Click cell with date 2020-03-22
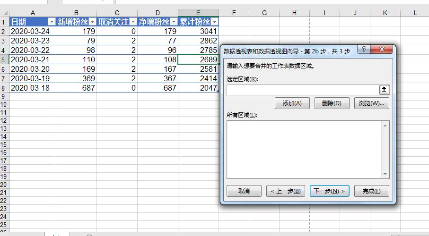Viewport: 429px width, 236px height. click(33, 50)
